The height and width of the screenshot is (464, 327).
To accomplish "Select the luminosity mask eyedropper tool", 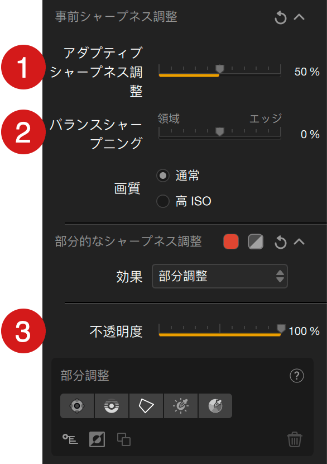I will pos(181,406).
